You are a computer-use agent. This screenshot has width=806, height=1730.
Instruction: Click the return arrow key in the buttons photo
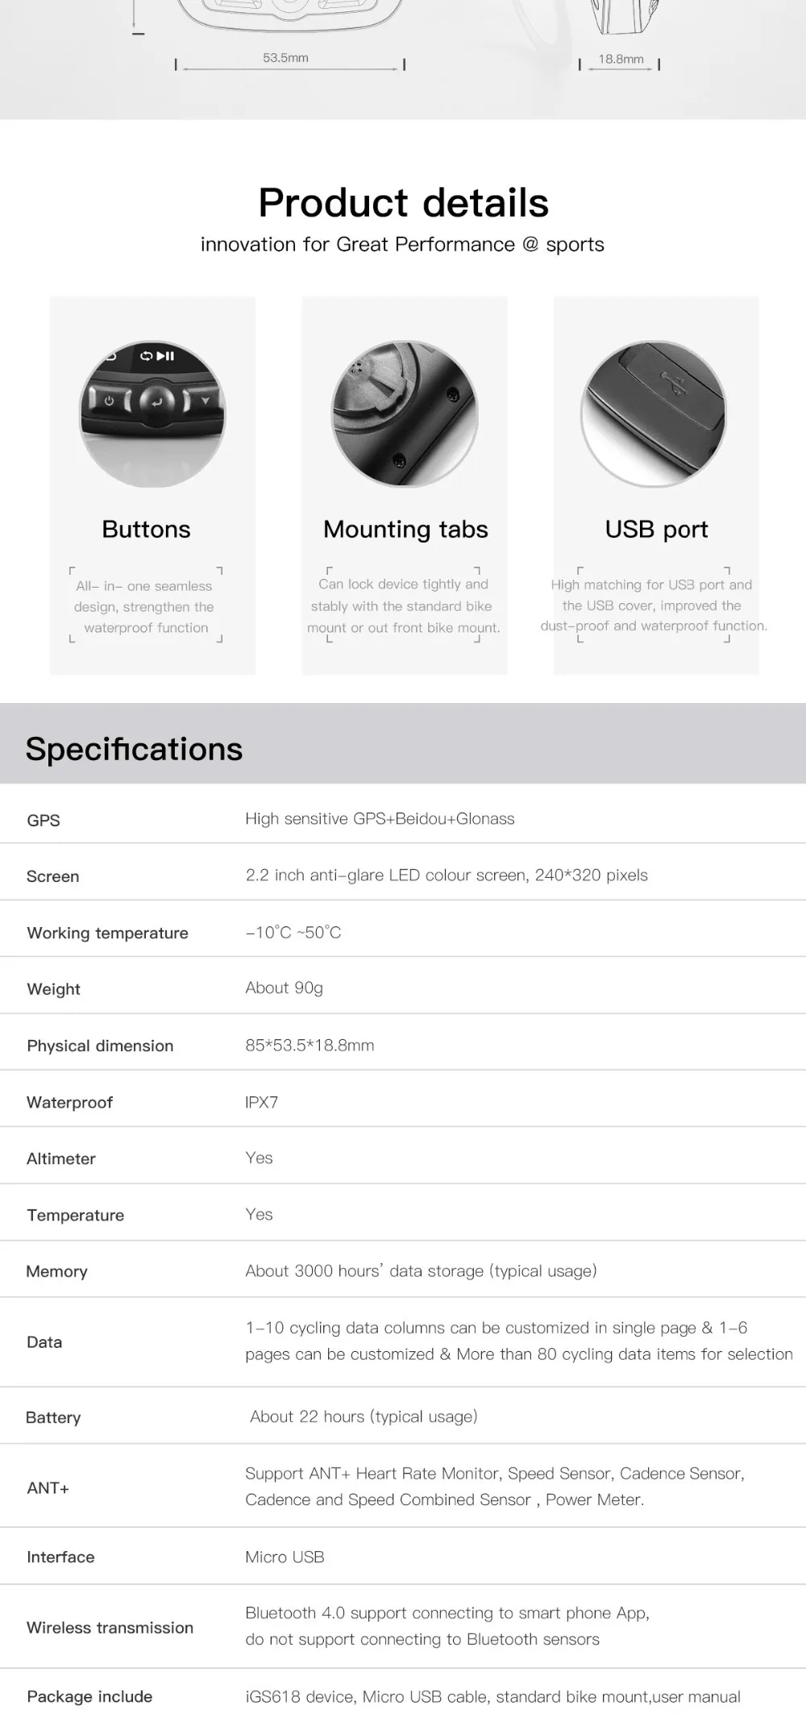tap(155, 401)
